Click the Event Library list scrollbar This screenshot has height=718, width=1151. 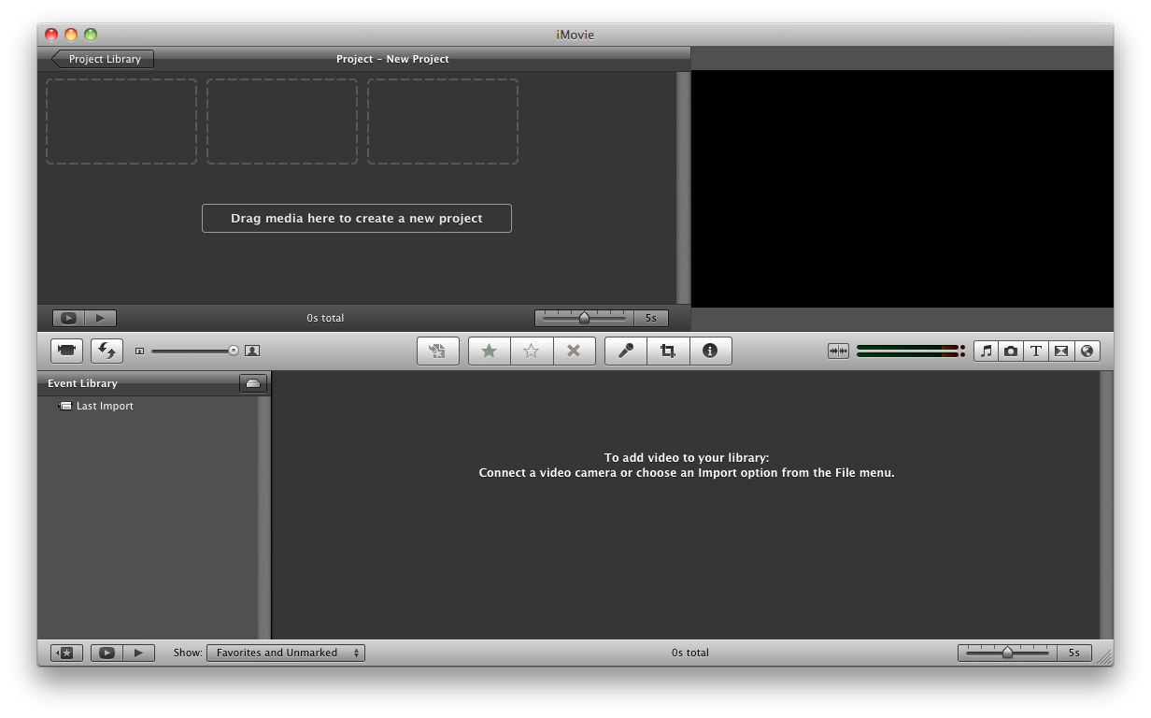[264, 517]
